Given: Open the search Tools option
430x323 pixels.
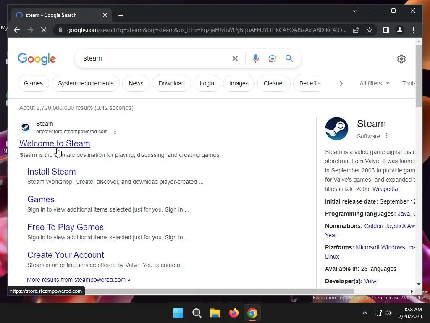Looking at the screenshot, I should point(409,83).
